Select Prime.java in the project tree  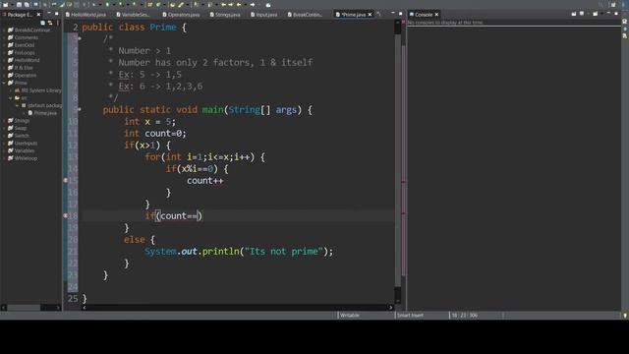45,113
